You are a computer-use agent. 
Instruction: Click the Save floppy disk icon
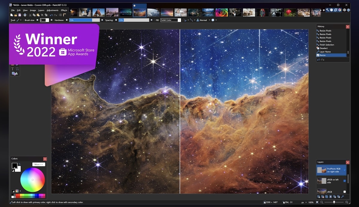click(x=20, y=15)
